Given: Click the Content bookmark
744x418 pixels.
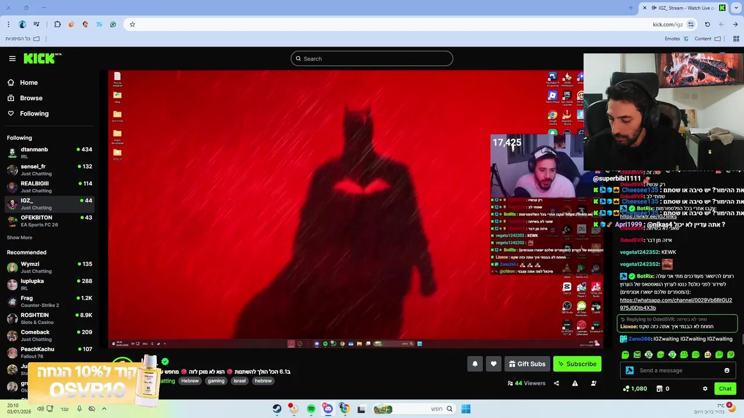Looking at the screenshot, I should click(707, 39).
